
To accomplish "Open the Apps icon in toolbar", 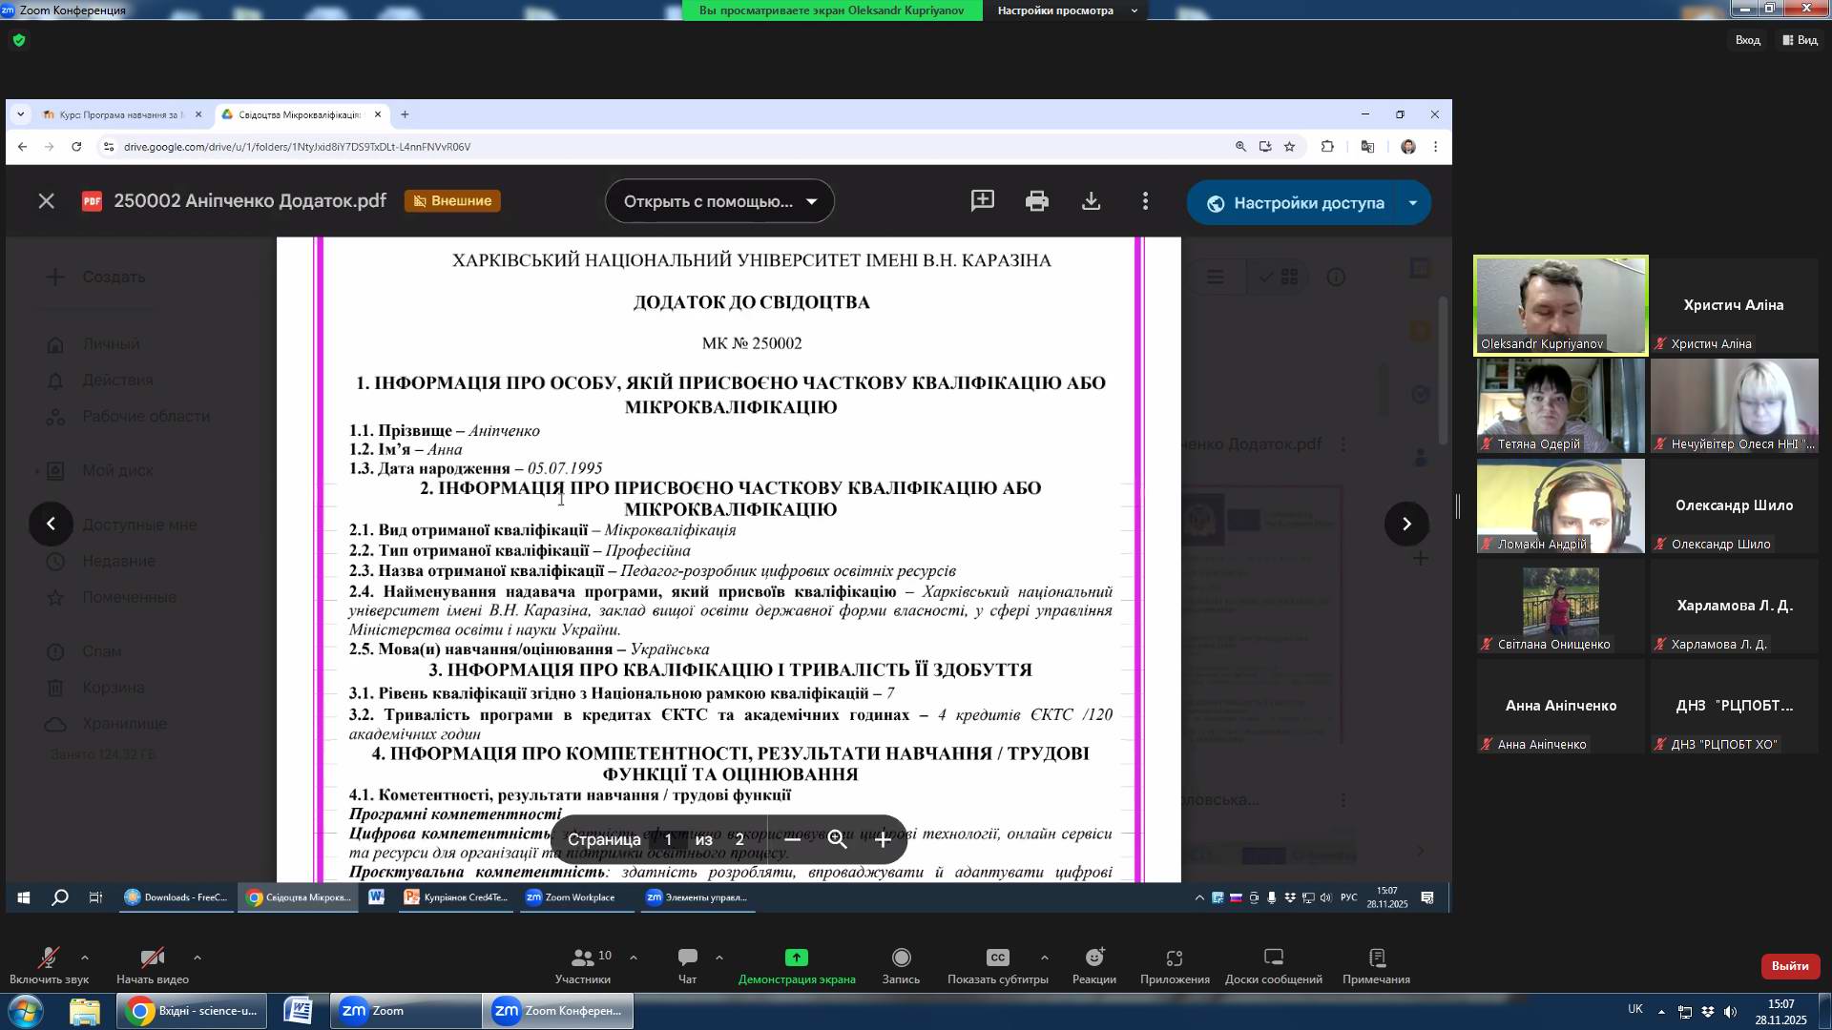I will [1174, 958].
